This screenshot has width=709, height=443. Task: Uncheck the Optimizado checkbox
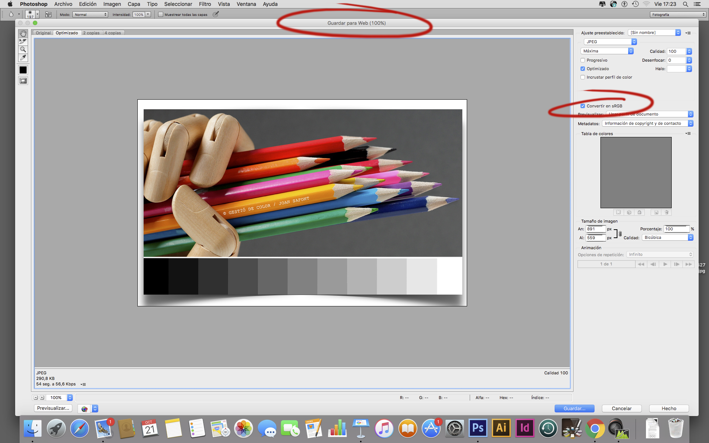[x=583, y=69]
